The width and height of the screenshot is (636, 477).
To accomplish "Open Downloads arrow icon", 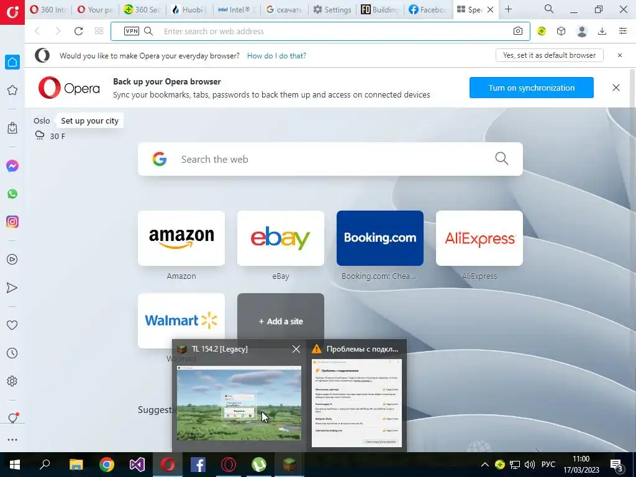I will pos(602,31).
